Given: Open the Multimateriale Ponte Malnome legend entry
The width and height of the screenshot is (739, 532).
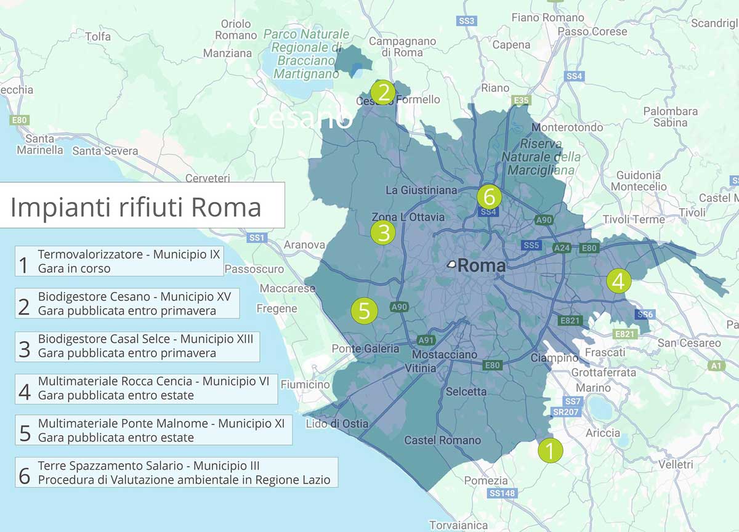Looking at the screenshot, I should point(153,430).
